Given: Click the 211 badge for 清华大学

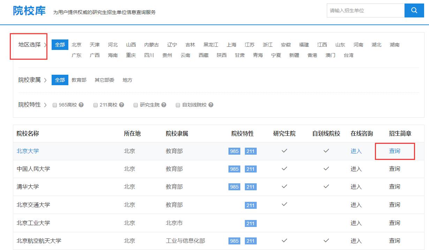Looking at the screenshot, I should coord(250,187).
